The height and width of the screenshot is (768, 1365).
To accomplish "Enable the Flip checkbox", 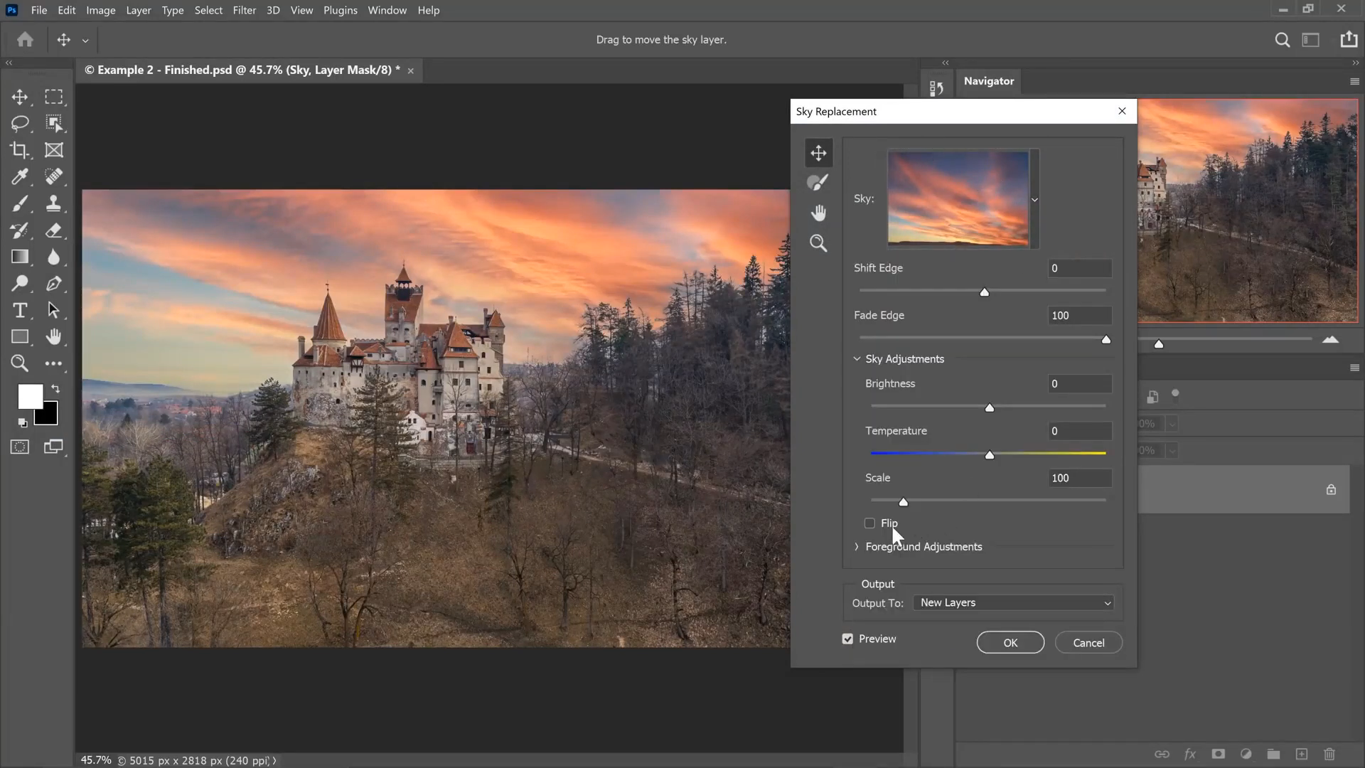I will click(869, 523).
